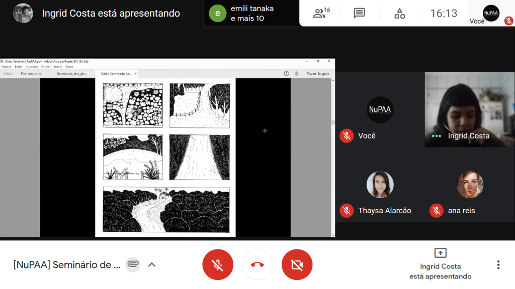Select the Ferramentas tab in Acrobat
This screenshot has width=515, height=289.
(x=32, y=74)
